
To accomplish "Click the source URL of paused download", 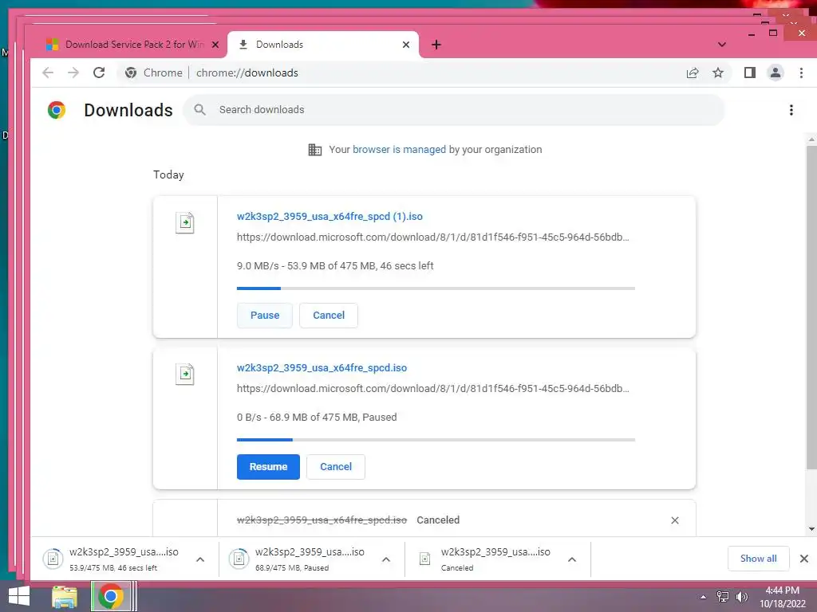I will coord(433,389).
